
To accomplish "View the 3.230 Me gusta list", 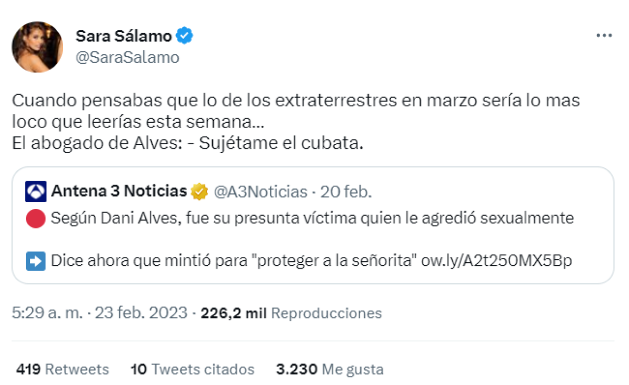I will point(329,369).
